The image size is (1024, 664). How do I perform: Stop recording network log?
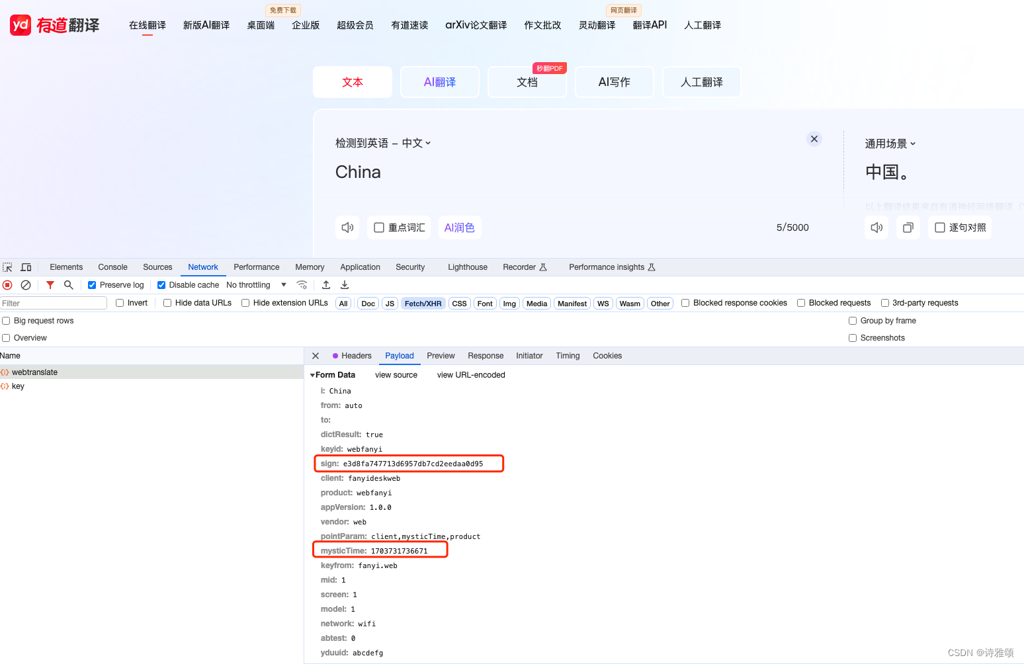[x=7, y=285]
